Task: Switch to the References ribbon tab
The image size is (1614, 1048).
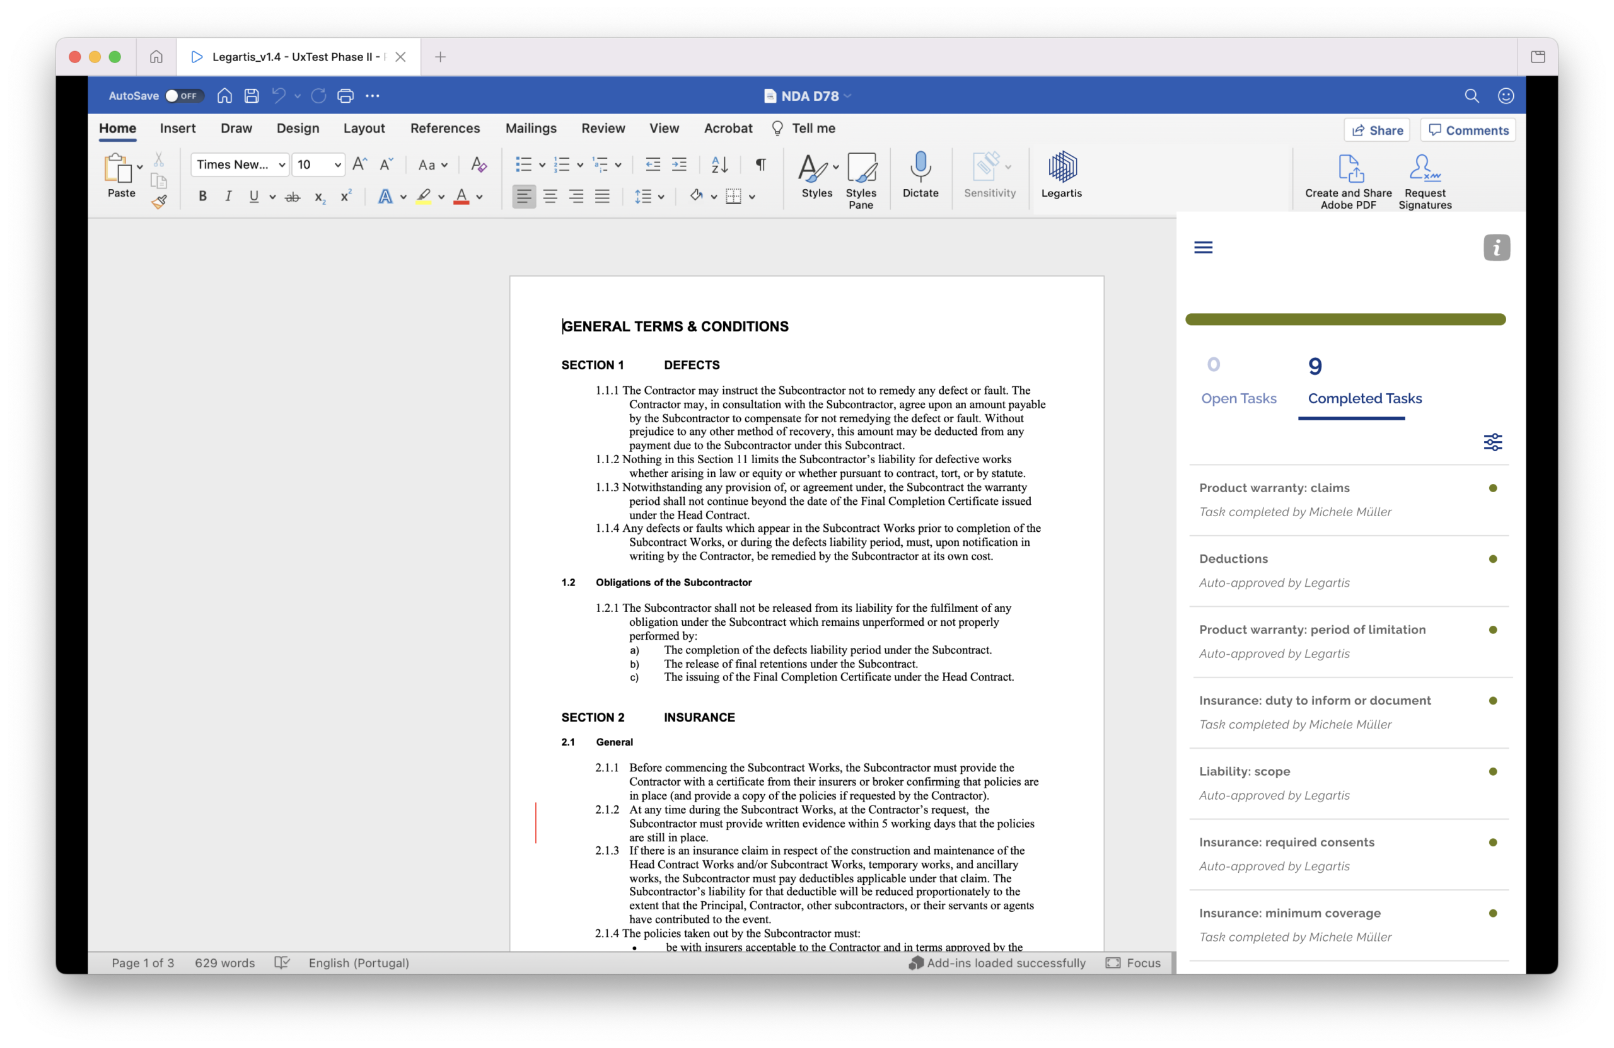Action: pyautogui.click(x=445, y=128)
